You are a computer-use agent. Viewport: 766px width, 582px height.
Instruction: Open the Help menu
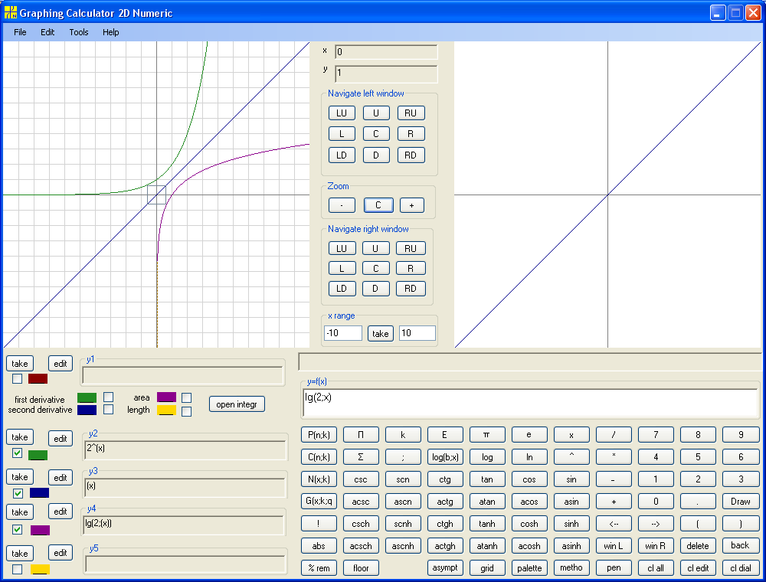pos(111,32)
